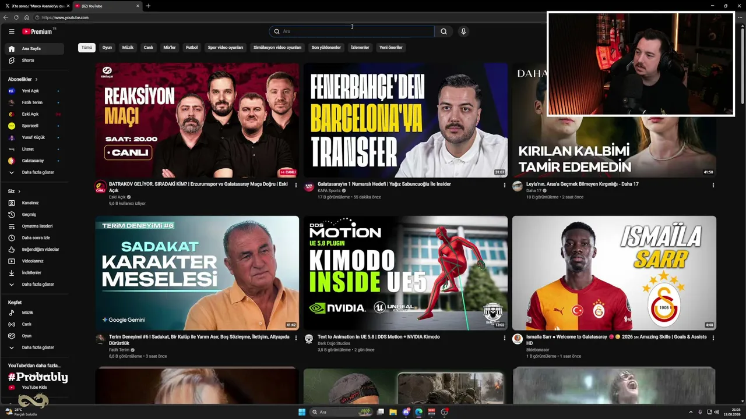The image size is (746, 419).
Task: Click the magnifier search button
Action: tap(444, 31)
